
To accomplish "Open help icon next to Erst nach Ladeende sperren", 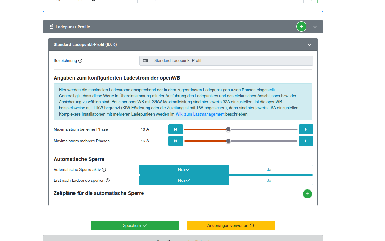I will 108,181.
